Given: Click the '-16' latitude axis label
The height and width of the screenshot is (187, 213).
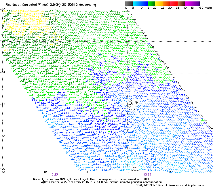Looking at the screenshot, I should [x=3, y=104].
